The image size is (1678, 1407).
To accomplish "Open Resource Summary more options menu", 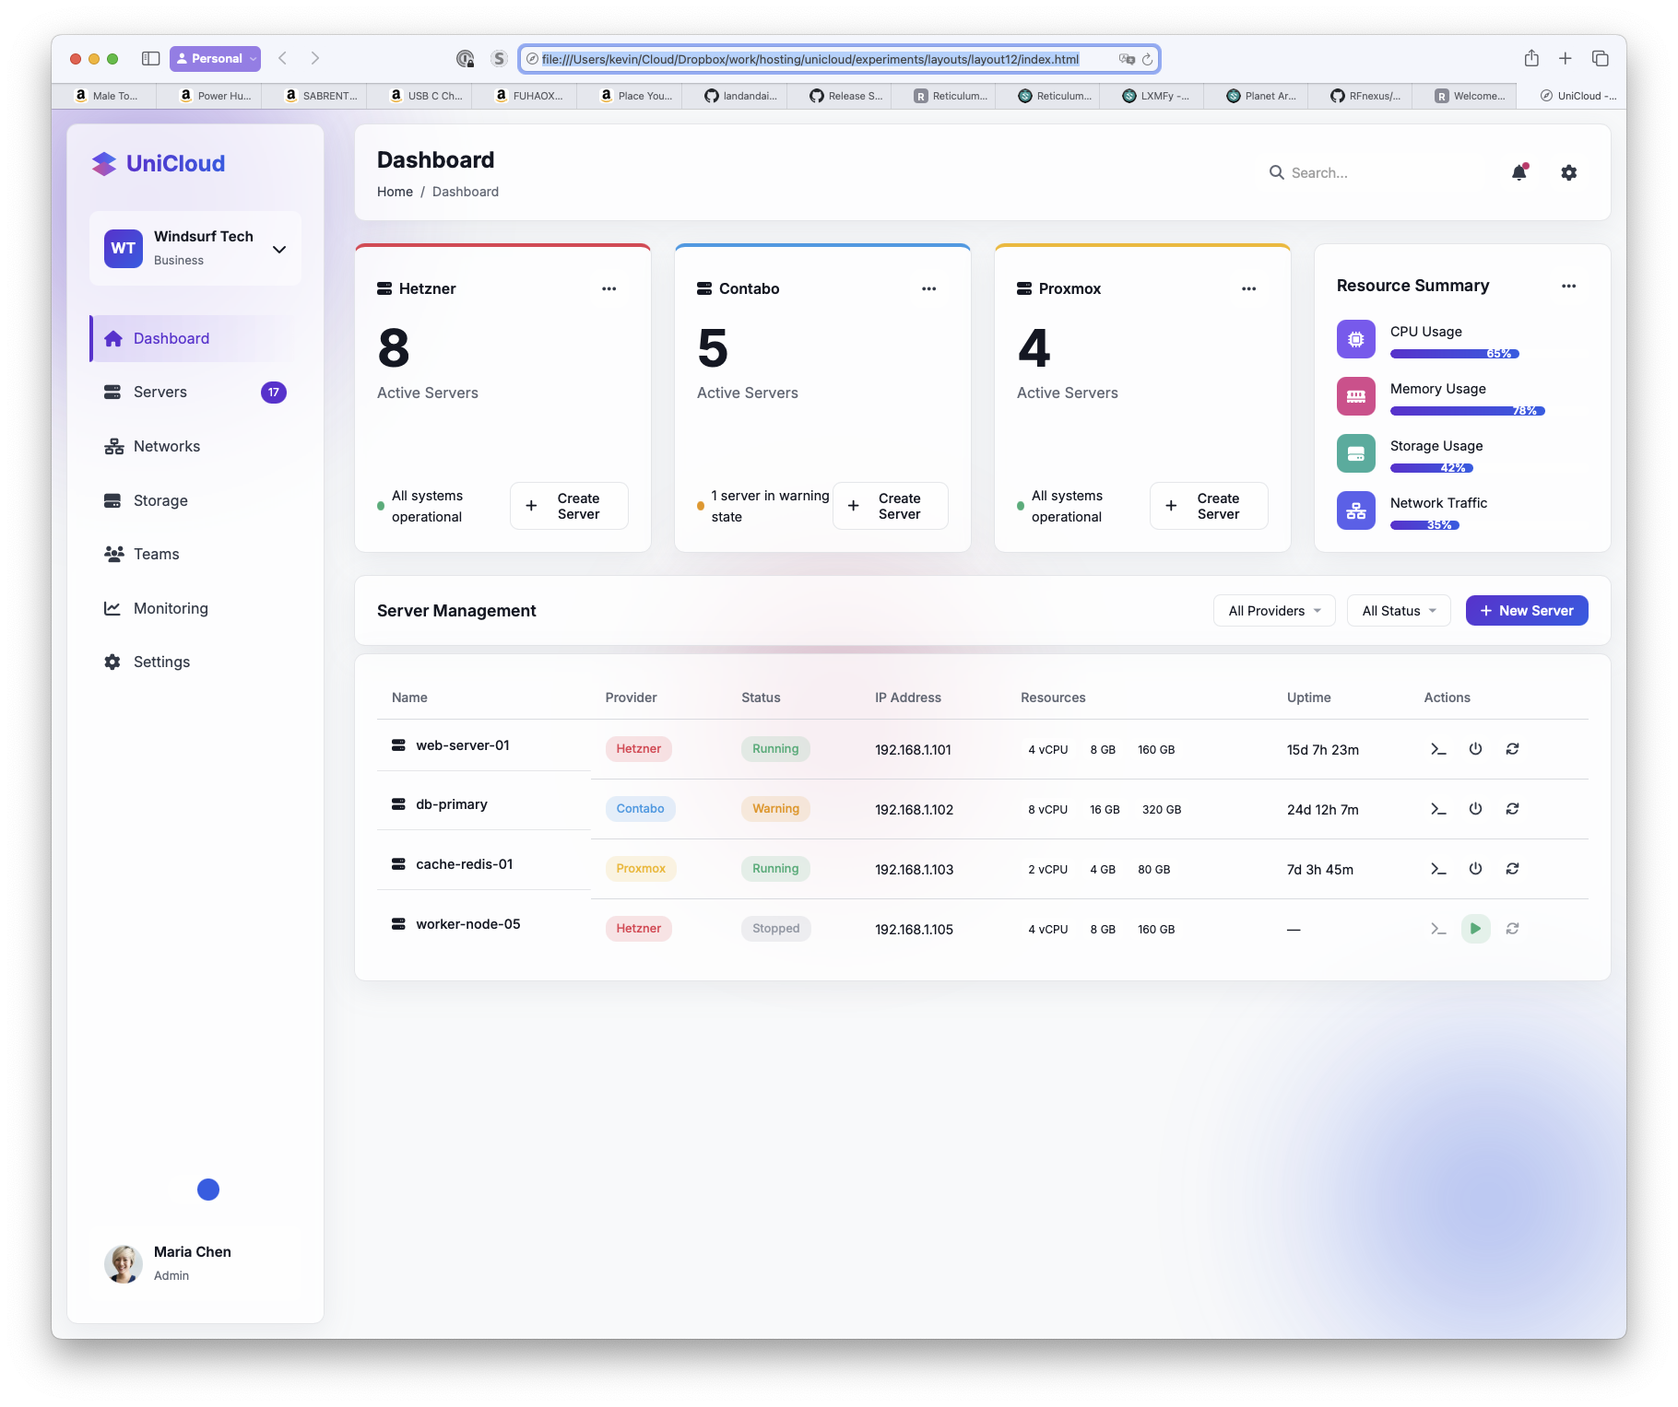I will [x=1568, y=286].
